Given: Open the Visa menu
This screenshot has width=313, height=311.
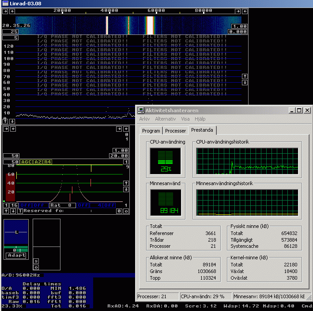Looking at the screenshot, I should click(185, 119).
